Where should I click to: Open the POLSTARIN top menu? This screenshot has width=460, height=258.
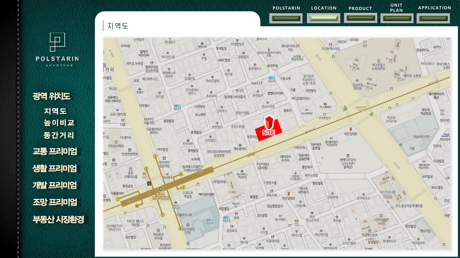(x=286, y=18)
